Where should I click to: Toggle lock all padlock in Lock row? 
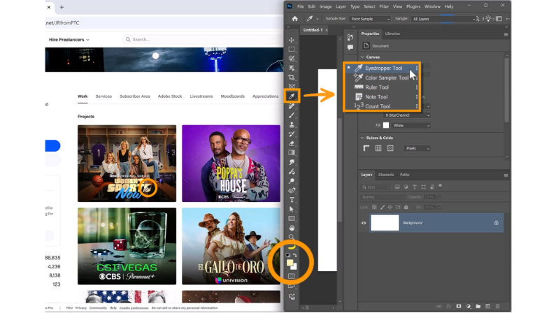tap(406, 207)
